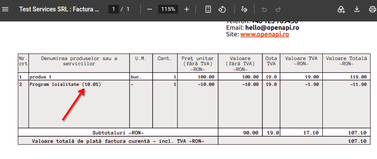Viewport: 377px width, 159px height.
Task: Select the hello@openapi.ro email text
Action: coord(272,28)
